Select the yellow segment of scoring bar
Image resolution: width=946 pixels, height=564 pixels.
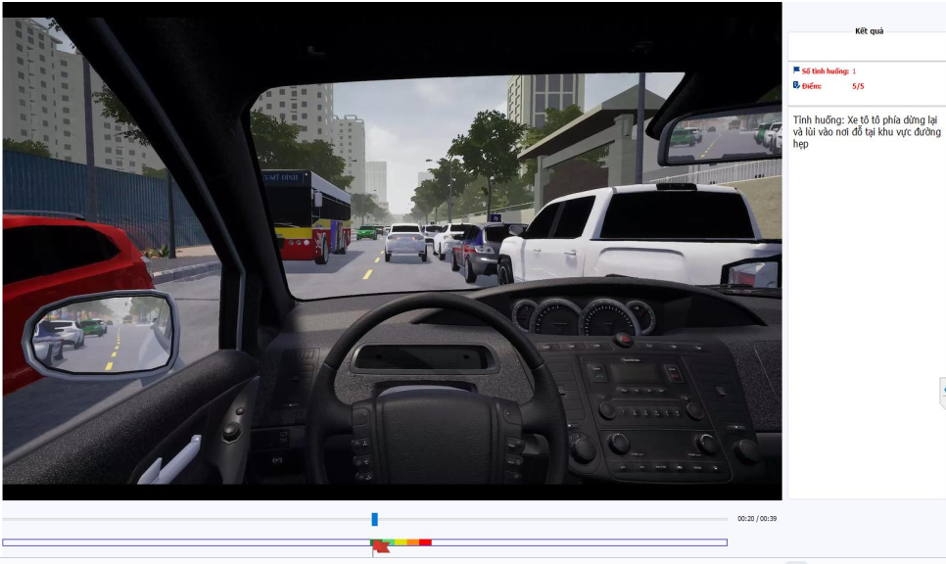(x=402, y=541)
